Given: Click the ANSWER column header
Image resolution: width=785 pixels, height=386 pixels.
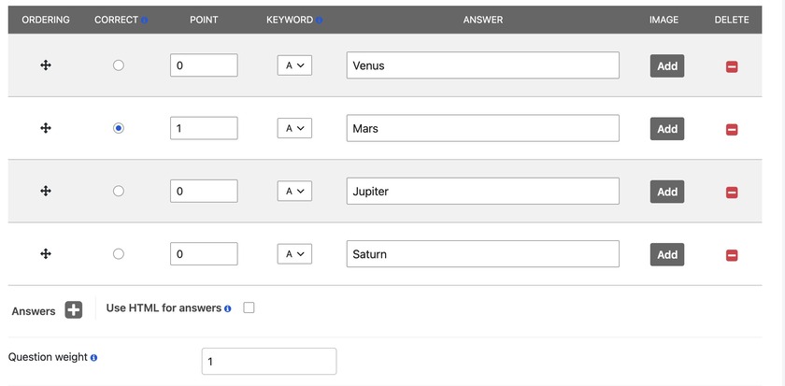Looking at the screenshot, I should pos(482,20).
